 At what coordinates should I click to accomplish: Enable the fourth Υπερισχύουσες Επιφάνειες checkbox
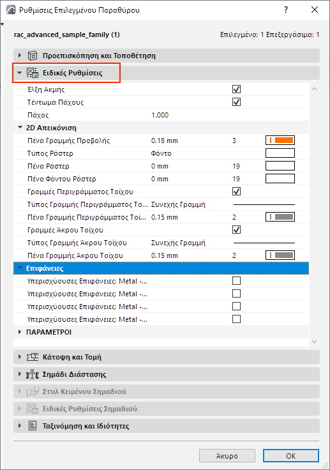pyautogui.click(x=236, y=319)
